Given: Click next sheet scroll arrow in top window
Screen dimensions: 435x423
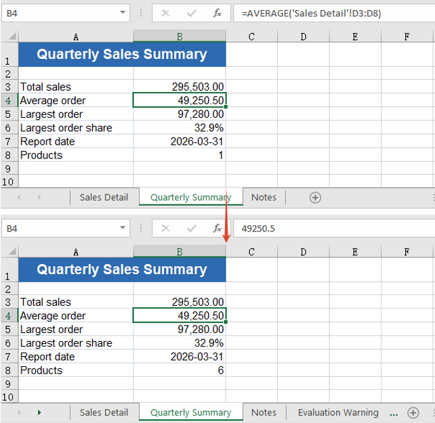Looking at the screenshot, I should [x=39, y=197].
